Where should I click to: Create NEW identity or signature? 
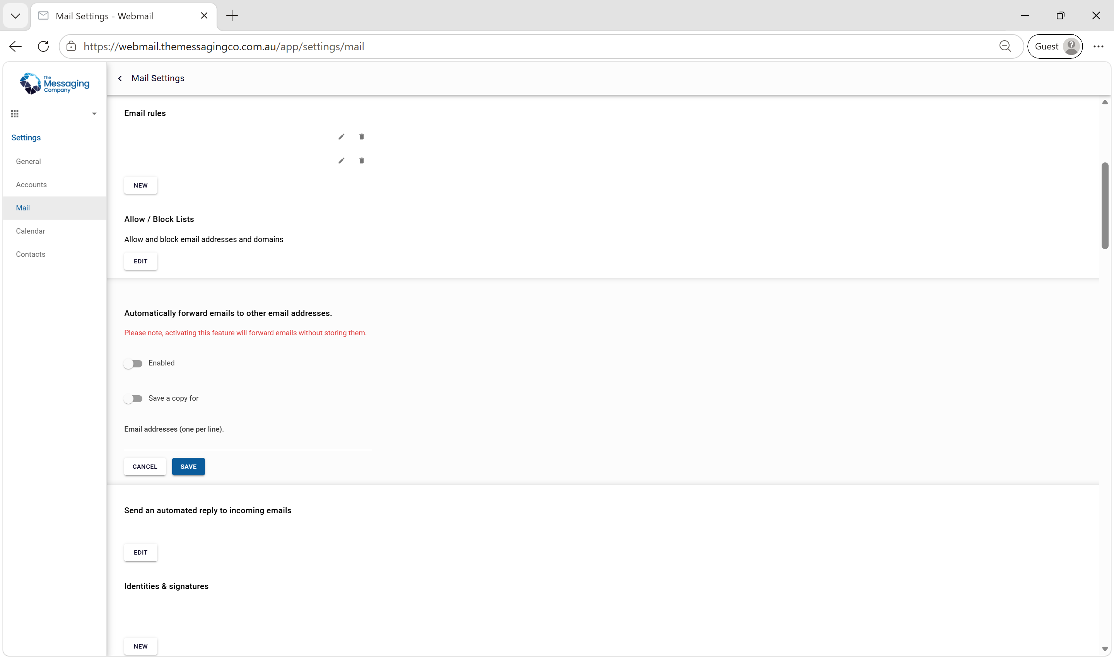coord(141,647)
